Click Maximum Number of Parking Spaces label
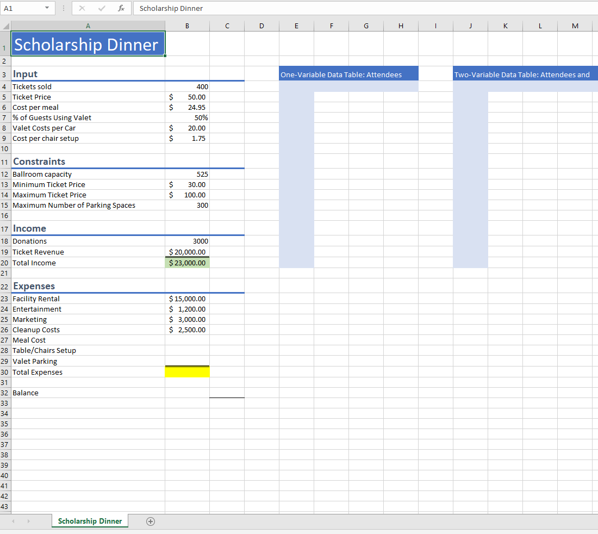The height and width of the screenshot is (534, 598). (x=73, y=205)
